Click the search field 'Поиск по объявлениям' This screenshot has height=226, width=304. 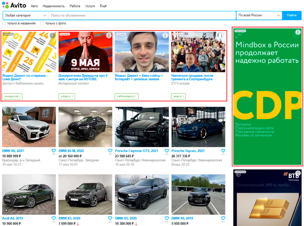(142, 16)
